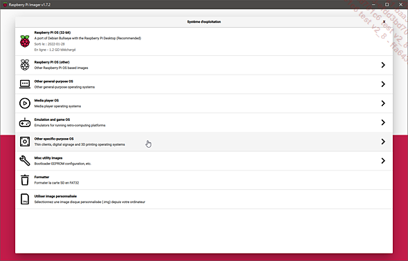
Task: Click 'Other general-purpose operating systems' description
Action: tap(64, 87)
